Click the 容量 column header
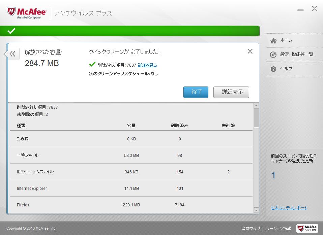This screenshot has width=323, height=235. pyautogui.click(x=131, y=125)
